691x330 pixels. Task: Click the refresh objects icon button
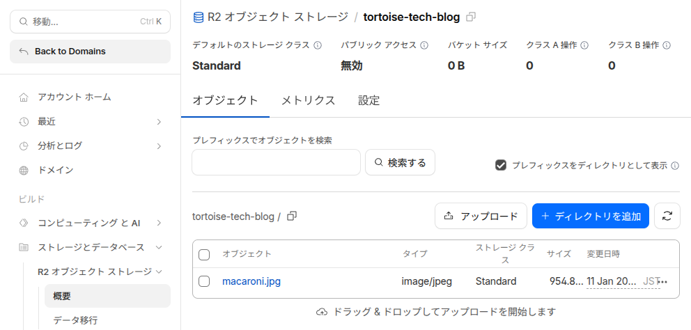667,216
